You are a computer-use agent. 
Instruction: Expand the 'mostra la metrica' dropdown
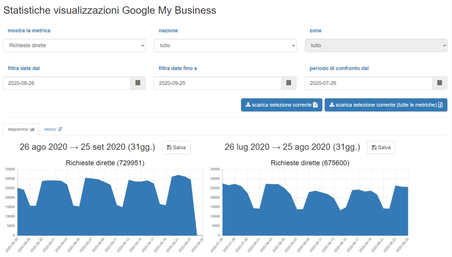tap(74, 45)
